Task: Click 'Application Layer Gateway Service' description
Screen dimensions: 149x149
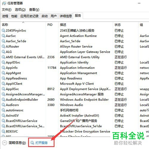Action: 85,52
